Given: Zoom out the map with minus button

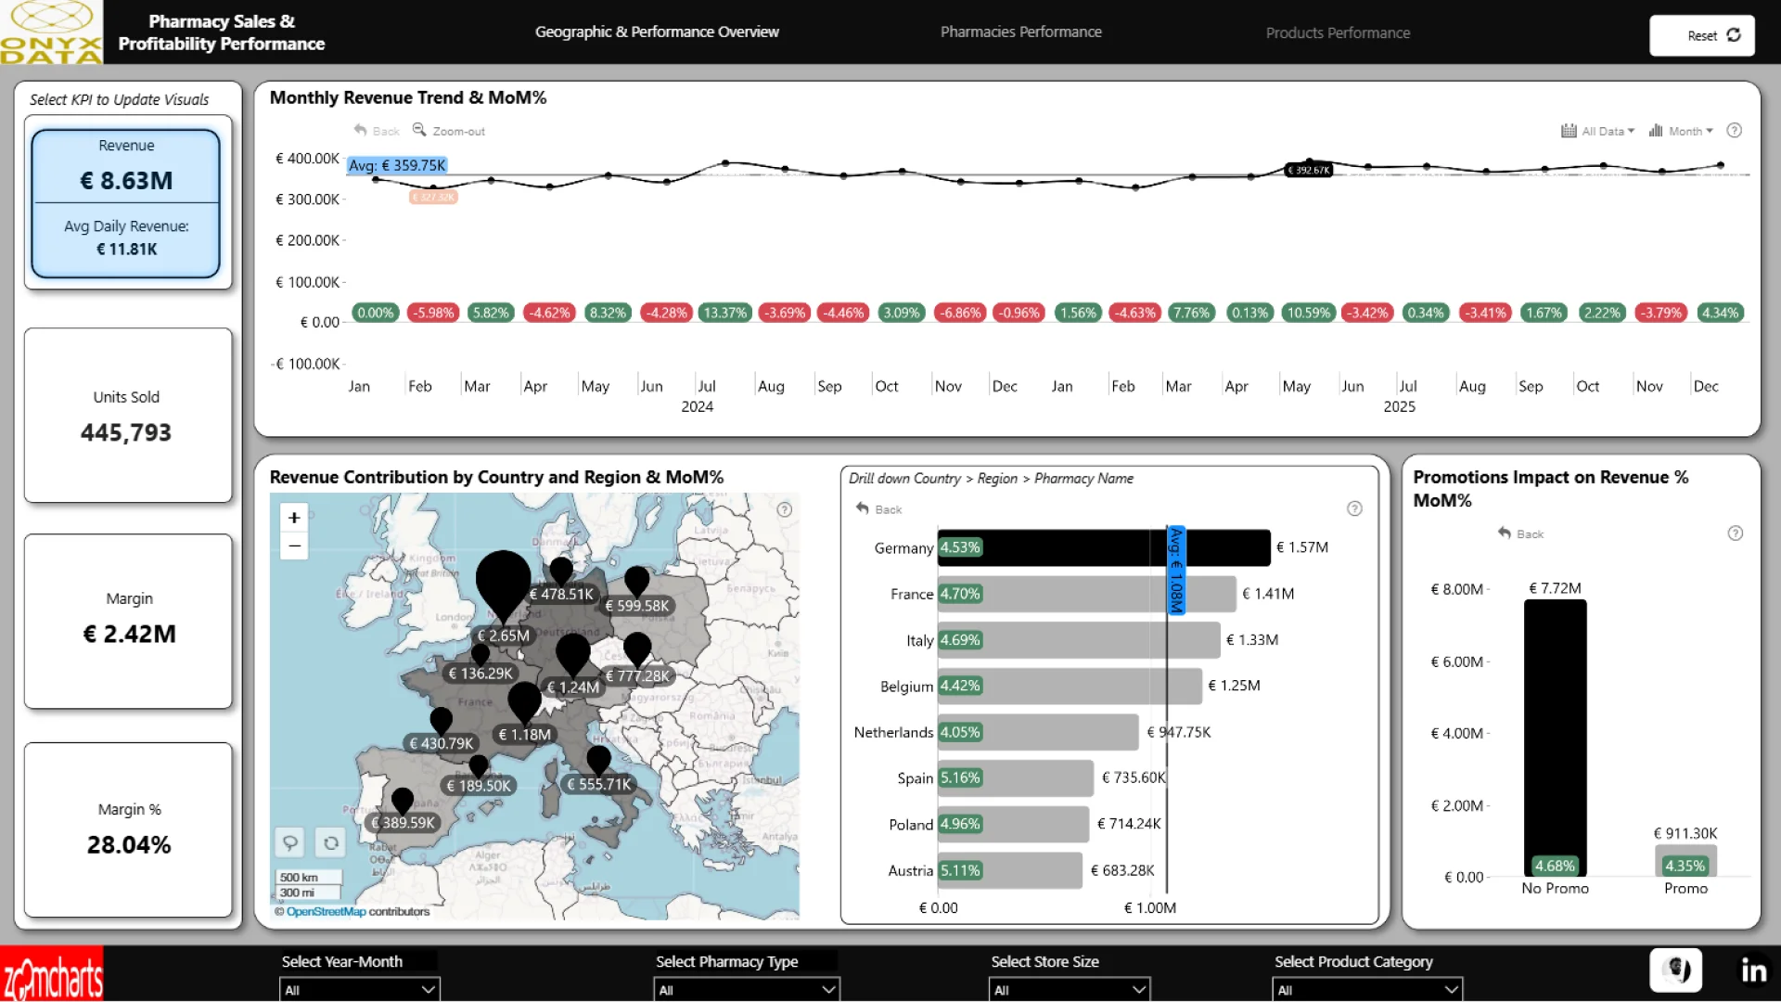Looking at the screenshot, I should pos(294,546).
